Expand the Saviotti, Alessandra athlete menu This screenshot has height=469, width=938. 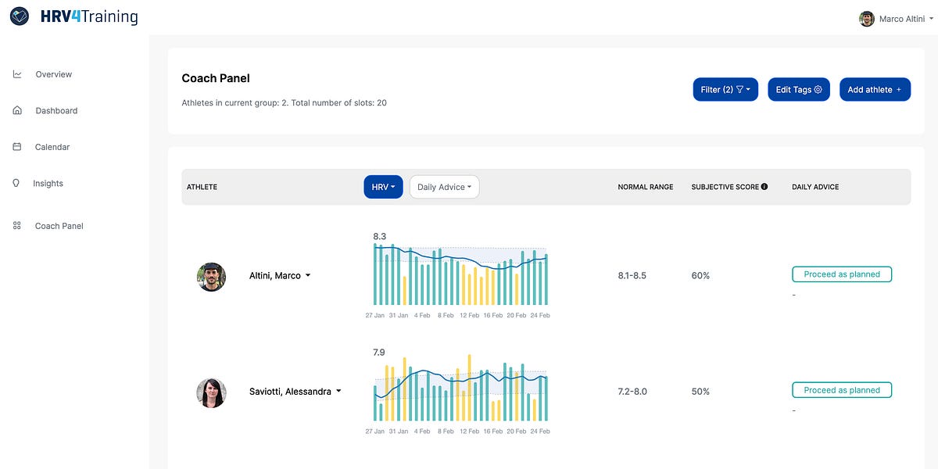tap(295, 392)
